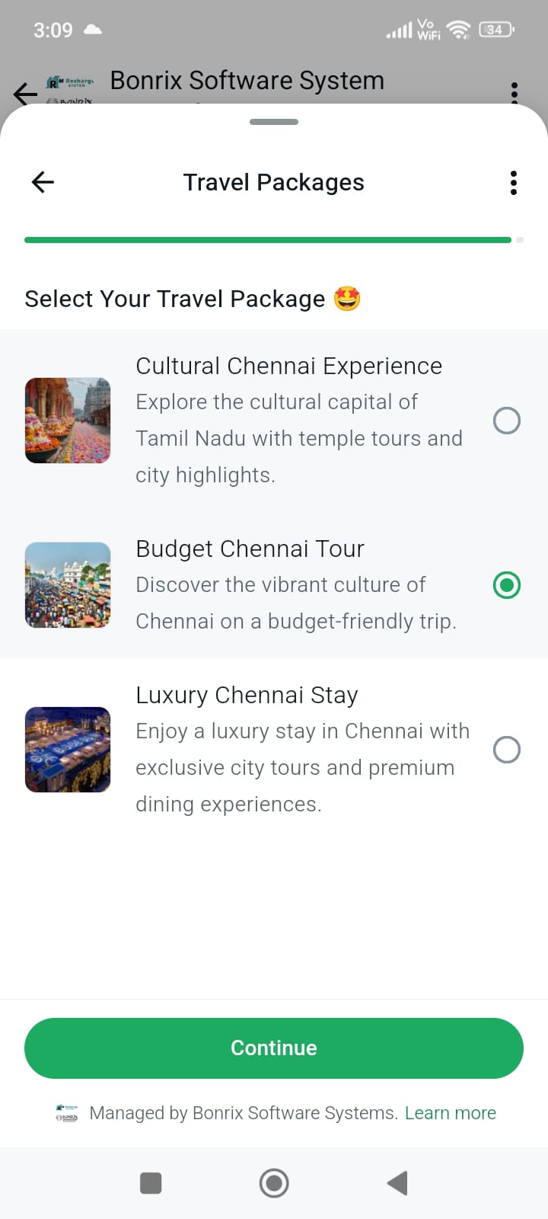Open recent apps square button
Image resolution: width=548 pixels, height=1219 pixels.
pyautogui.click(x=151, y=1183)
